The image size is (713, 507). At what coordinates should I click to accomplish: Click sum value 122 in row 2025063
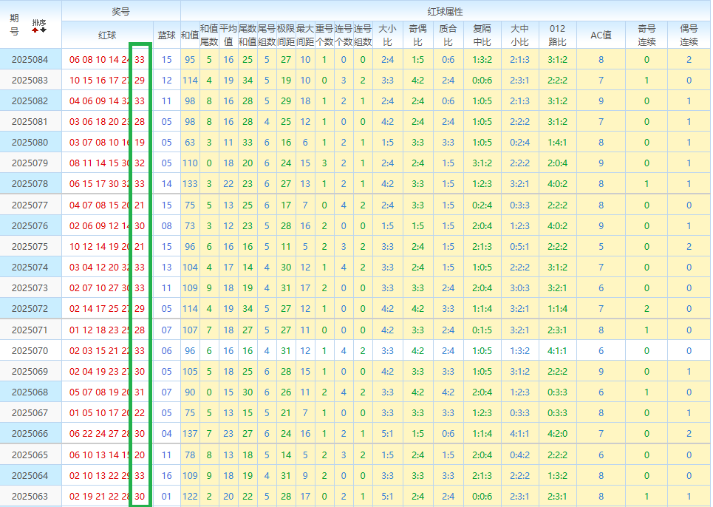point(190,497)
